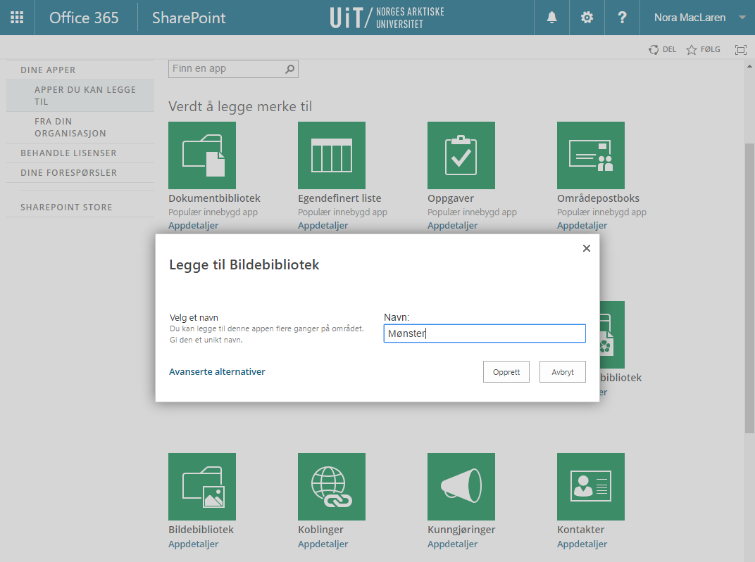The image size is (755, 562).
Task: Choose the Koblinger globe link icon
Action: pos(332,487)
